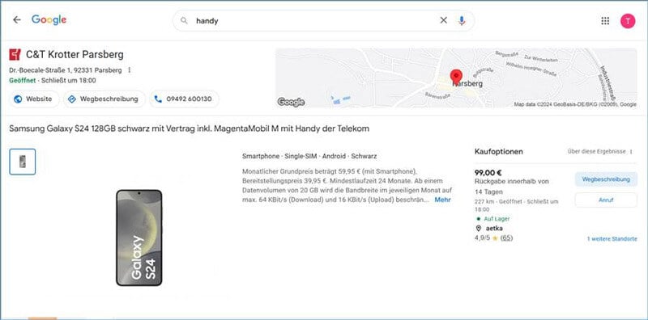Viewport: 648px width, 320px height.
Task: Click the Wegbeschreibung chip under address
Action: [104, 99]
